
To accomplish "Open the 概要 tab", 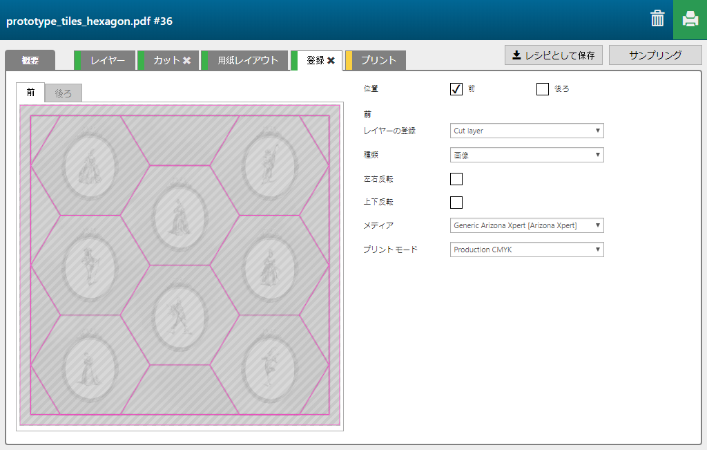I will click(30, 60).
